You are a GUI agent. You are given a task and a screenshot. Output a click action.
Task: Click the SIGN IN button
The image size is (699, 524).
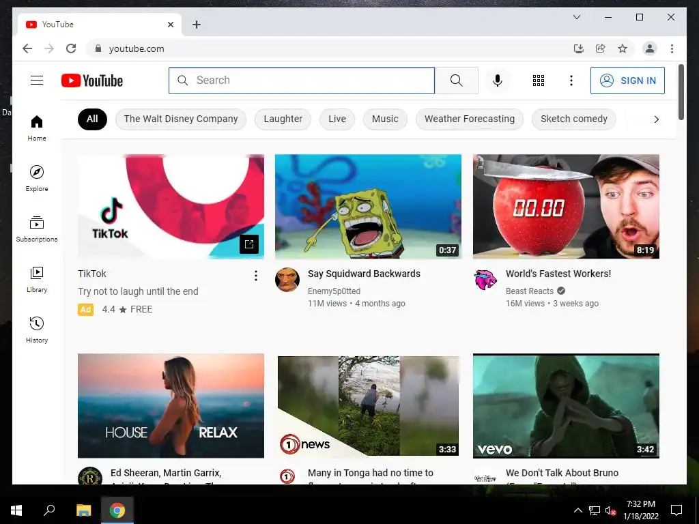pos(627,81)
